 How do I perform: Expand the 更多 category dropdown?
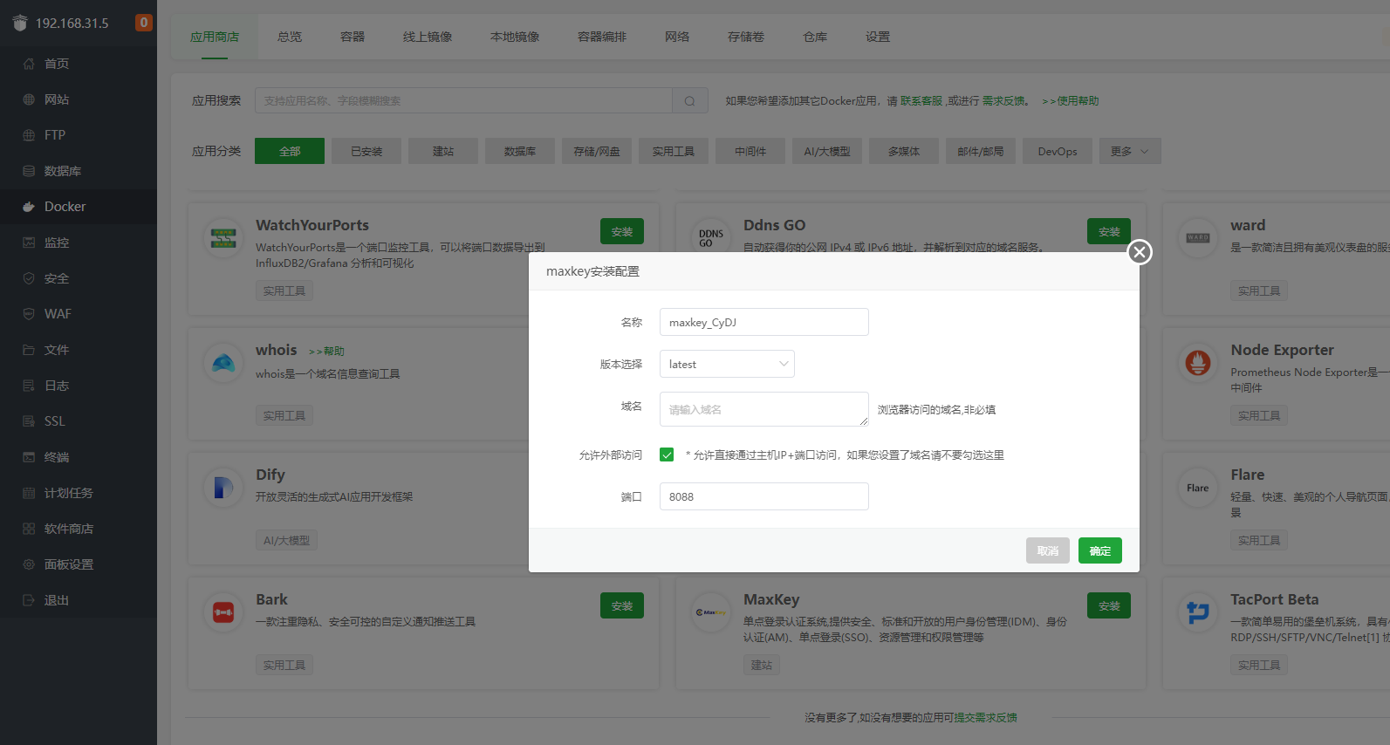click(1130, 151)
